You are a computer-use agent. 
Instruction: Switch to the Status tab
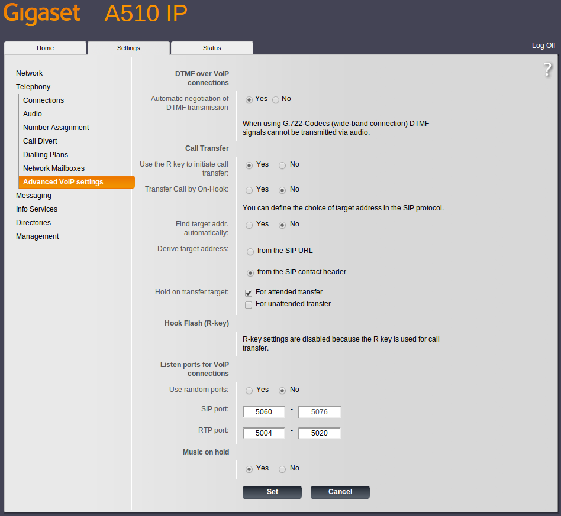point(212,48)
